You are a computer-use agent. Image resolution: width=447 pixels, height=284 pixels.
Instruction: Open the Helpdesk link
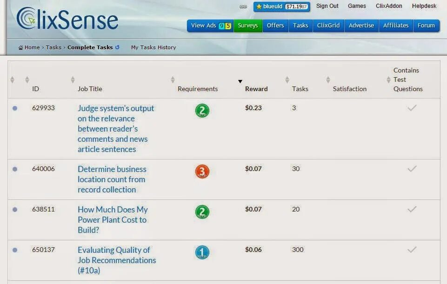click(x=424, y=6)
